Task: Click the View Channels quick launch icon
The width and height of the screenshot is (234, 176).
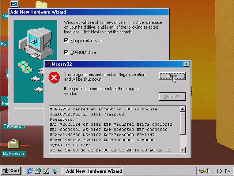Action: coord(55,171)
